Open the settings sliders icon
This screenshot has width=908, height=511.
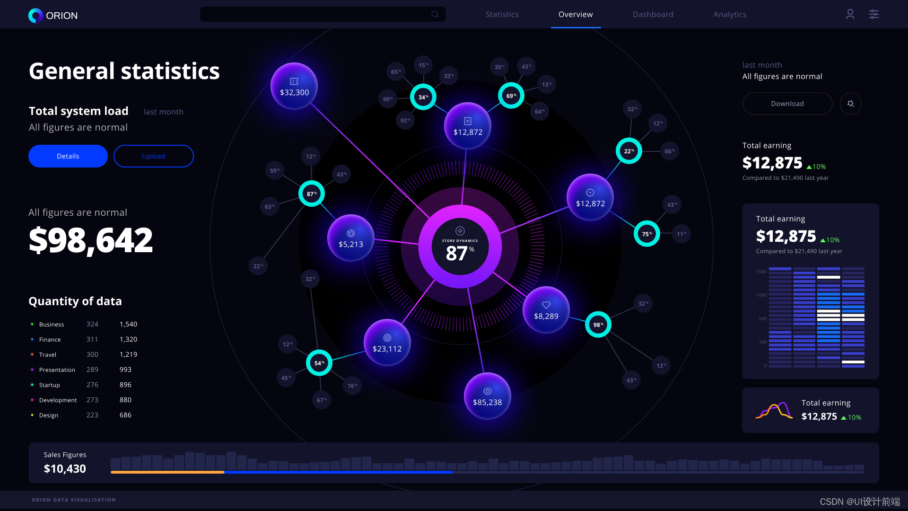tap(873, 14)
